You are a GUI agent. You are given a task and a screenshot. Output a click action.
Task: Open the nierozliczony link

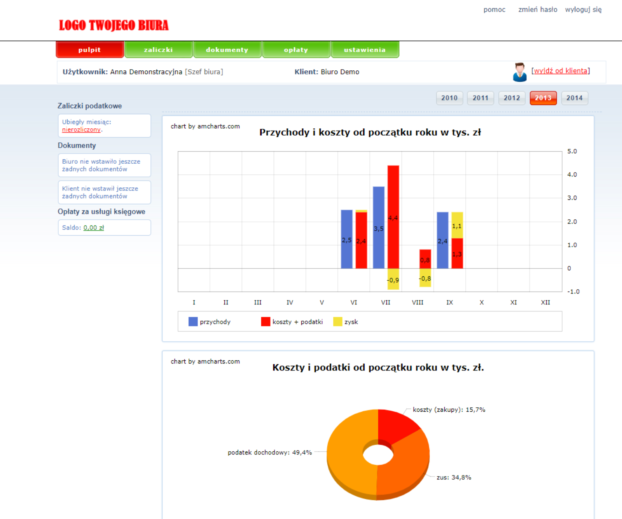coord(81,130)
